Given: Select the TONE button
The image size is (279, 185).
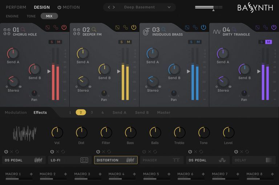Looking at the screenshot, I should point(31,16).
